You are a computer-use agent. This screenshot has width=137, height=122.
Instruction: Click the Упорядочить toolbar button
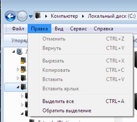pos(20,41)
